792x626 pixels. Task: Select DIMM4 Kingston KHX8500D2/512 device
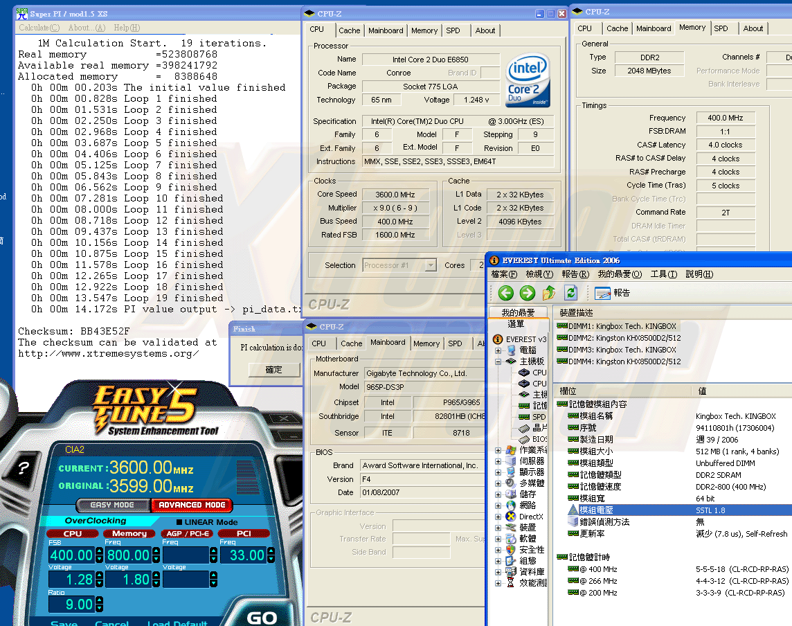coord(619,361)
